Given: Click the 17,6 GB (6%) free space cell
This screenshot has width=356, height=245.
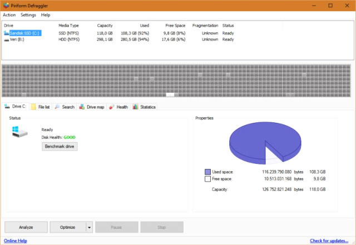Looking at the screenshot, I should (x=174, y=39).
